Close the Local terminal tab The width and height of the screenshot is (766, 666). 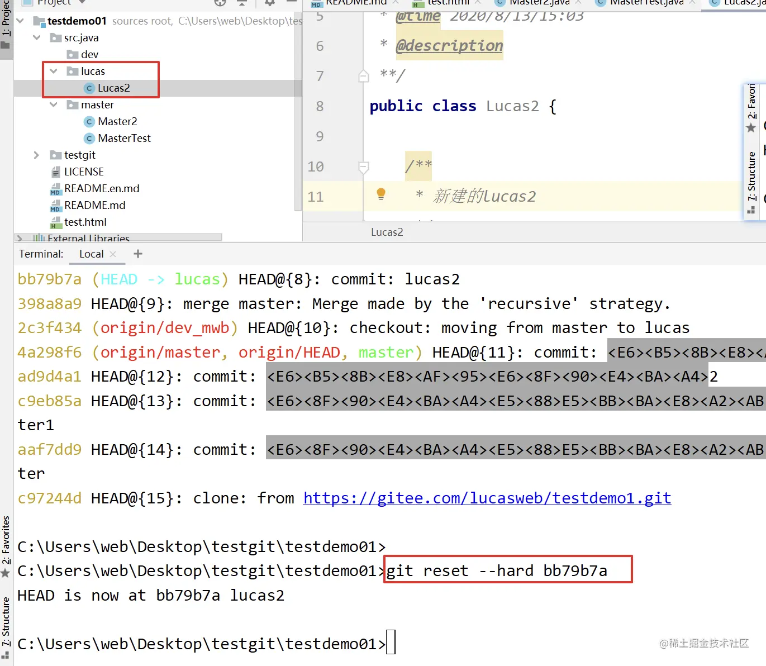click(113, 254)
